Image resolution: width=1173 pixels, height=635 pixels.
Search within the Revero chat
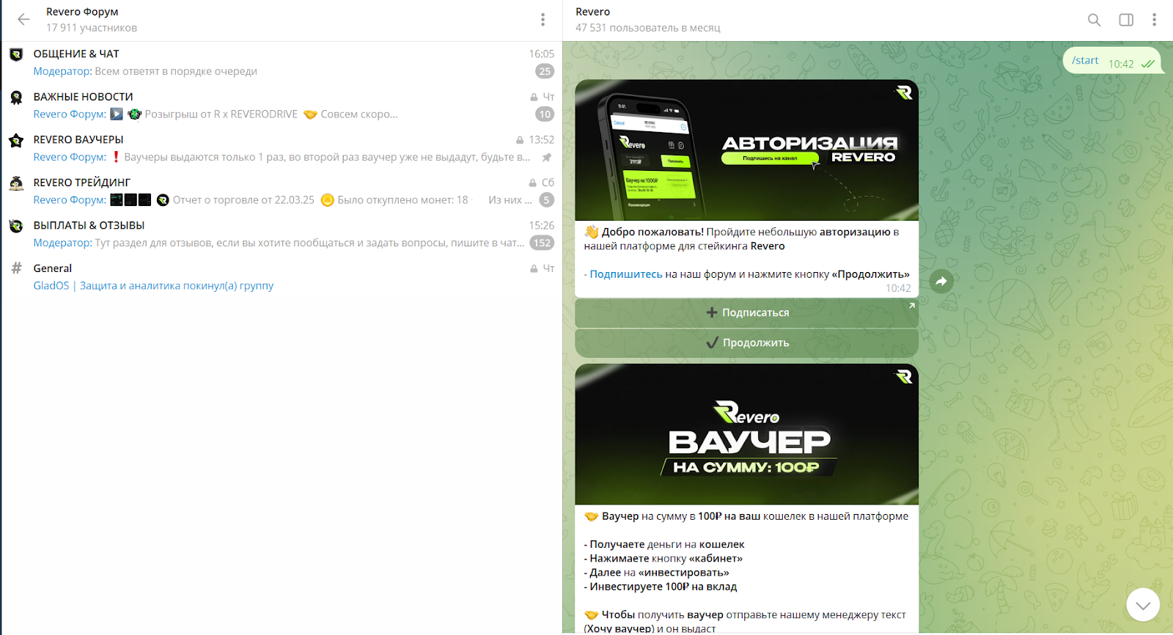[1094, 20]
